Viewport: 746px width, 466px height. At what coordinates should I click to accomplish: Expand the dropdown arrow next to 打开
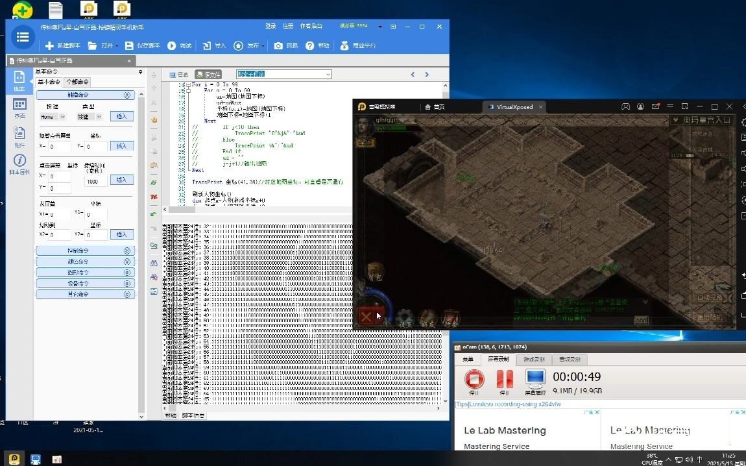click(117, 46)
